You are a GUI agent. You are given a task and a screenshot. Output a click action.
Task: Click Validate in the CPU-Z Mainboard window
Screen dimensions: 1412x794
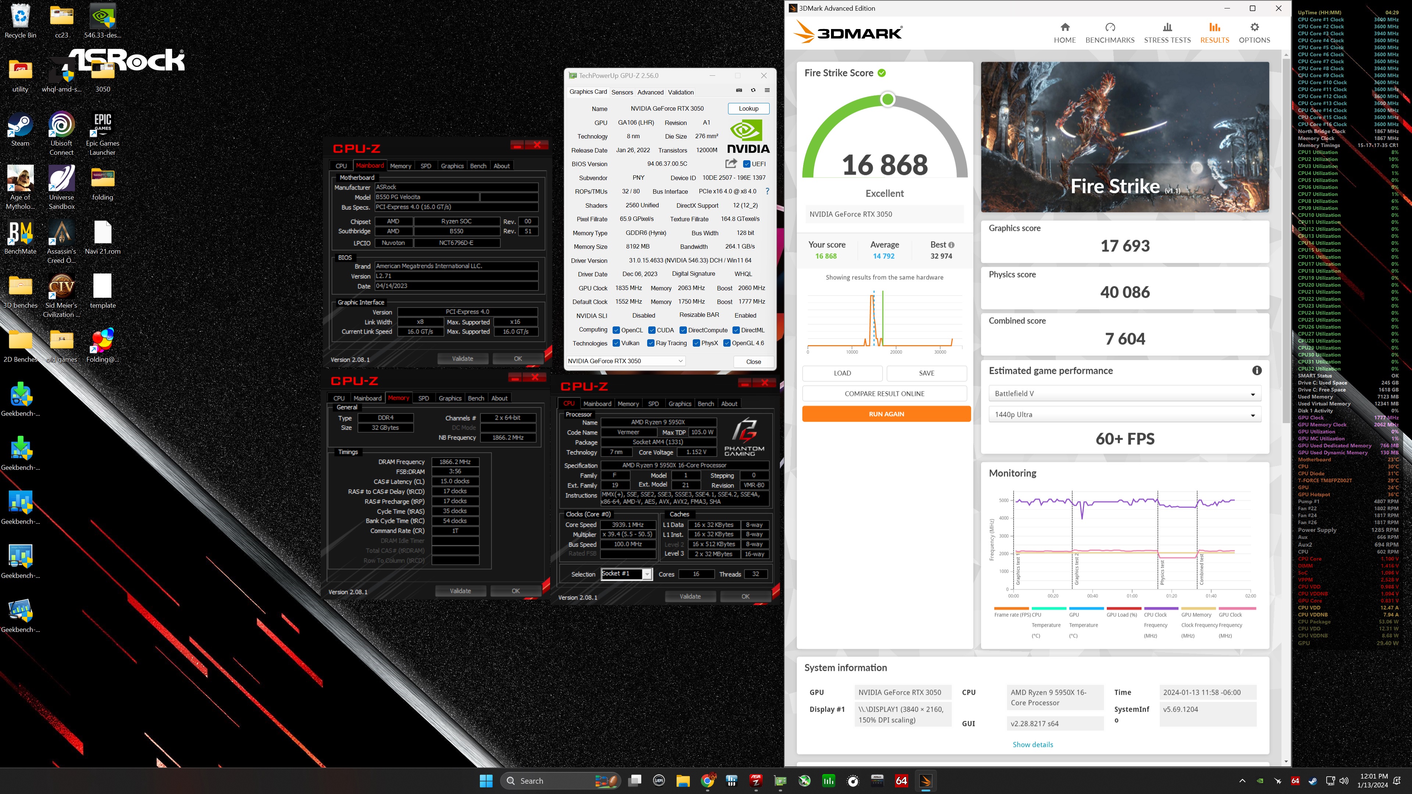(462, 358)
